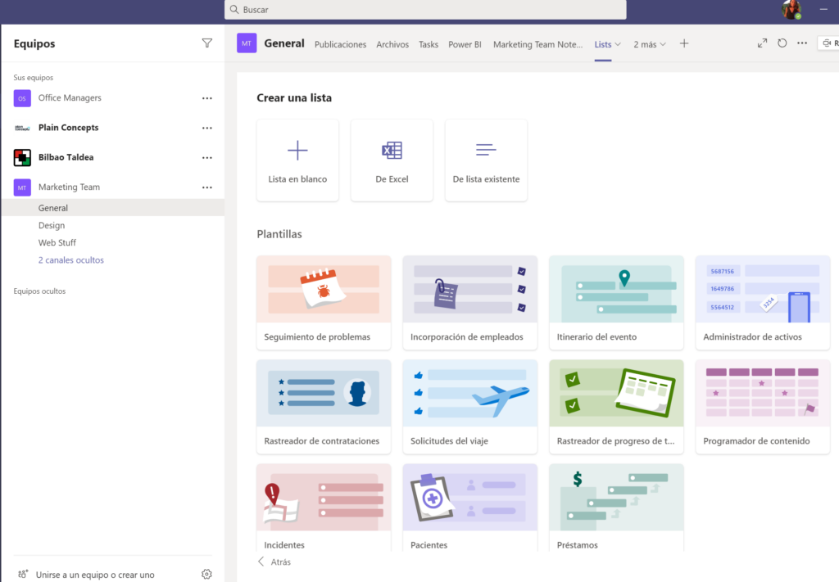Viewport: 839px width, 582px height.
Task: Choose the Seguimiento de problemas template
Action: [x=324, y=303]
